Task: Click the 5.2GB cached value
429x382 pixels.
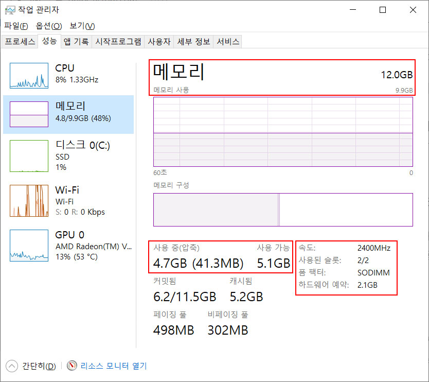Action: tap(246, 297)
